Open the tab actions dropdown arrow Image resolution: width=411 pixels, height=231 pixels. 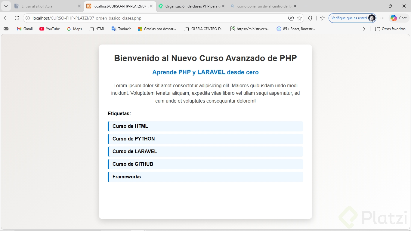(x=6, y=6)
